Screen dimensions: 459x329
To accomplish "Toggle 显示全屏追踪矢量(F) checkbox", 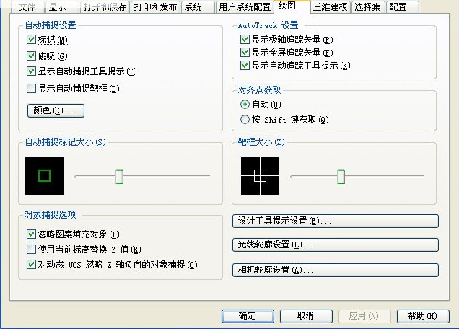I will (x=245, y=53).
